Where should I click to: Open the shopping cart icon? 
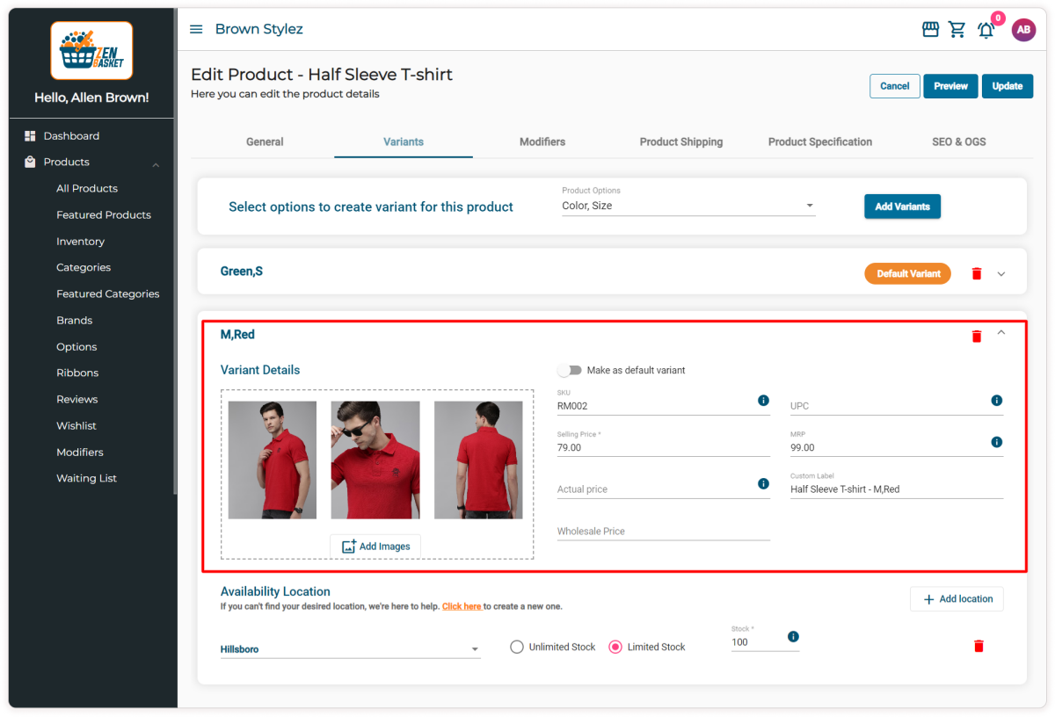point(957,29)
